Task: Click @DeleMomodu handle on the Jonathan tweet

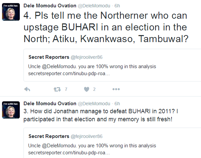Action: [94, 103]
